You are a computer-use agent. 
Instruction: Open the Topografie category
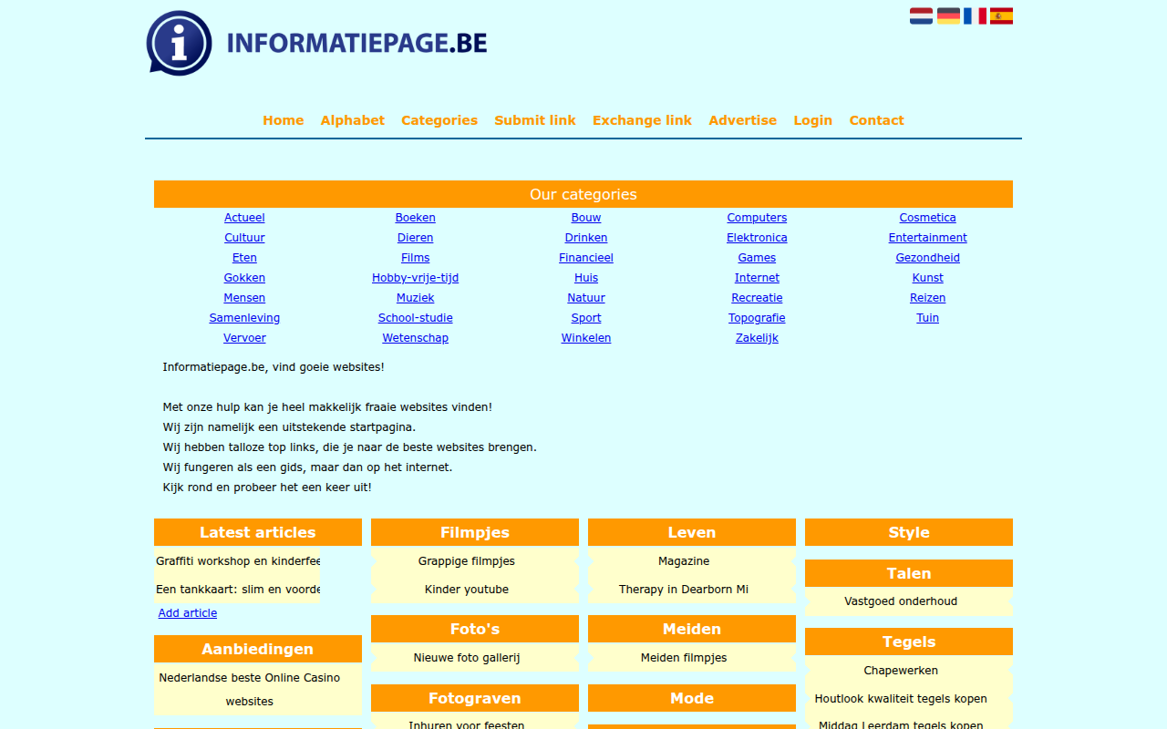(x=757, y=318)
